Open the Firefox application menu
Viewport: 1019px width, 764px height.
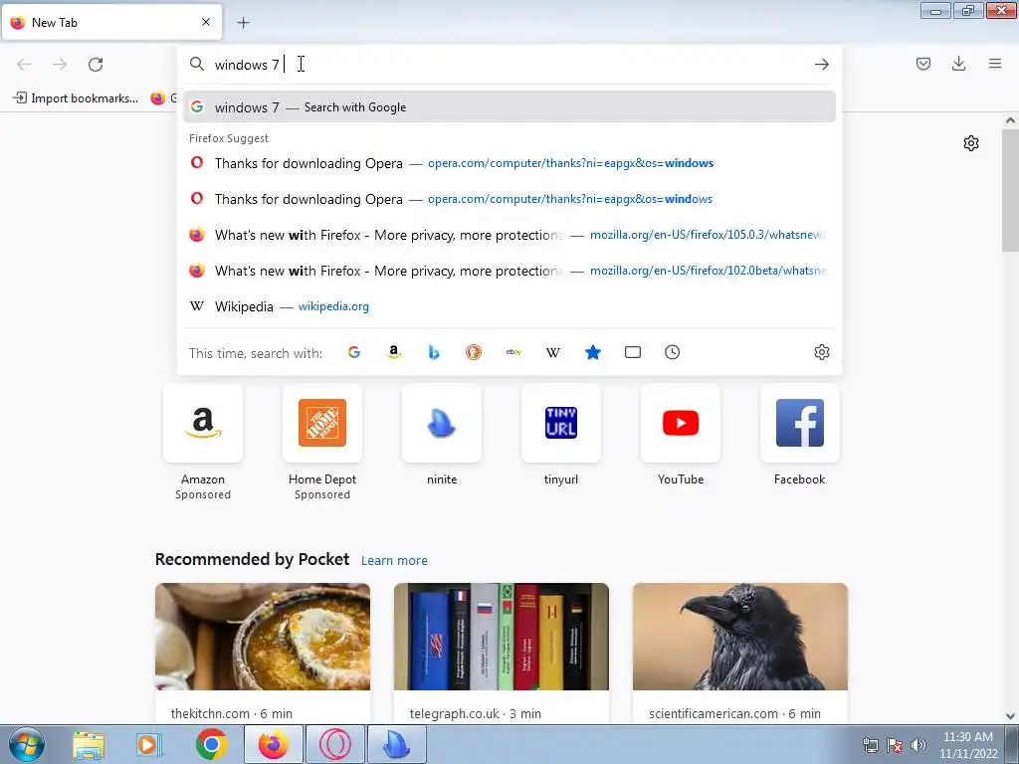pyautogui.click(x=994, y=64)
